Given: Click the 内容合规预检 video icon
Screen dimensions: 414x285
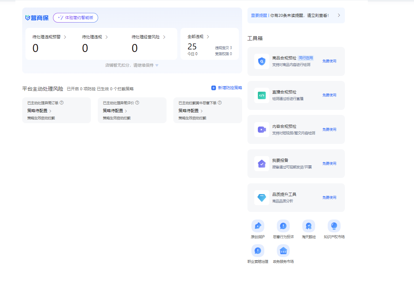Looking at the screenshot, I should 262,130.
